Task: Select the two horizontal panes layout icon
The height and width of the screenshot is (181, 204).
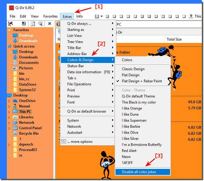Action: pyautogui.click(x=135, y=16)
